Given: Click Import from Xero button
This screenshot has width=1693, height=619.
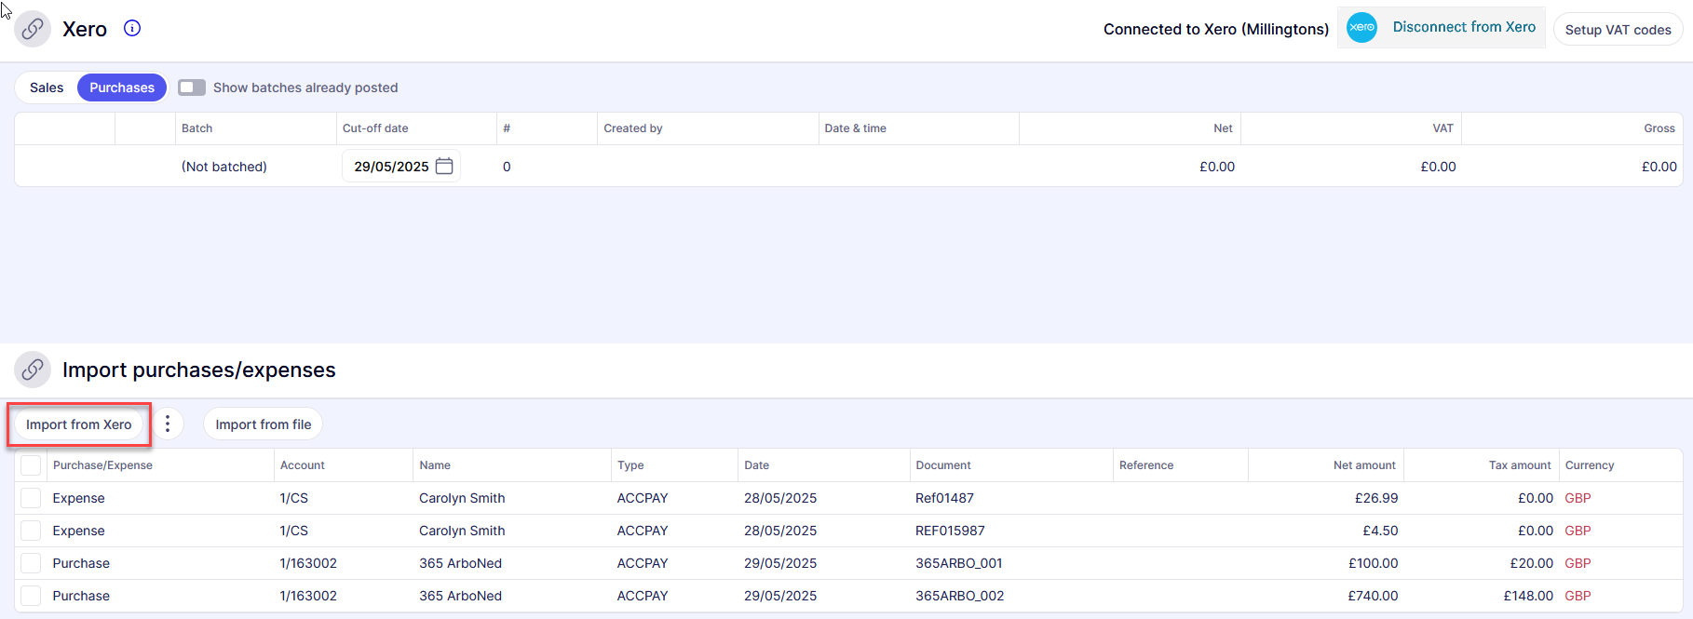Looking at the screenshot, I should [x=79, y=424].
